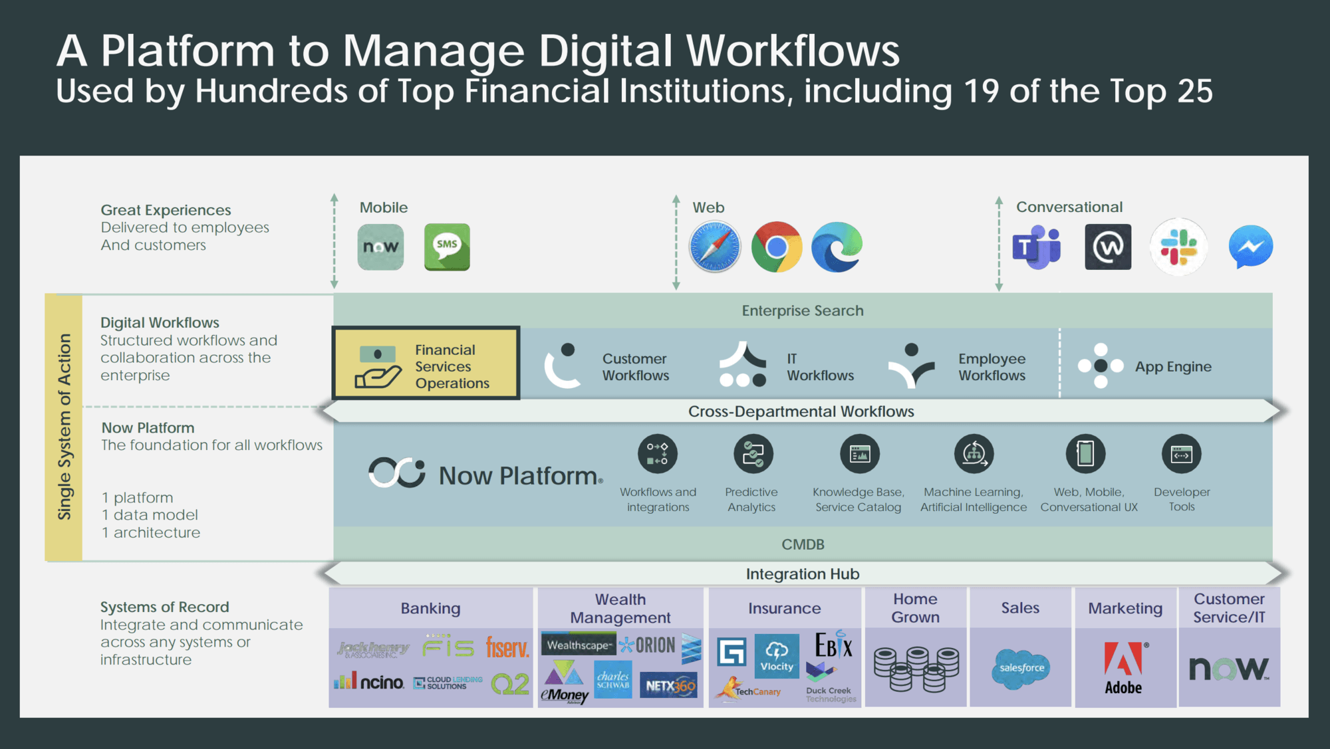Click the Customer Workflows icon
The height and width of the screenshot is (749, 1330).
coord(562,366)
